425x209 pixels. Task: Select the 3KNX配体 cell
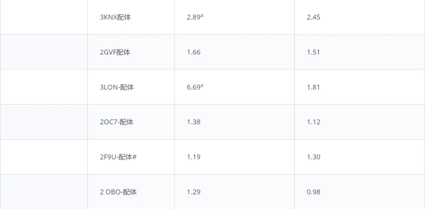pos(131,17)
